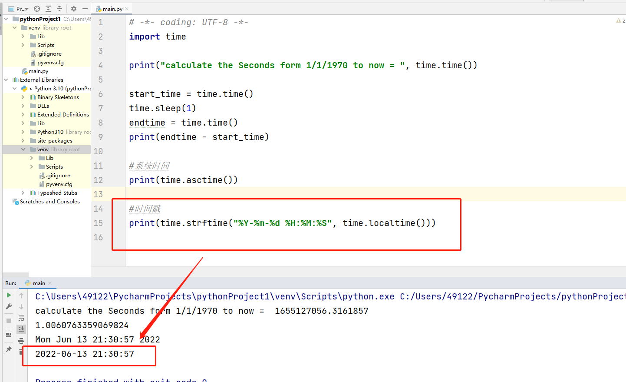Image resolution: width=626 pixels, height=382 pixels.
Task: Click the python.exe path link in console
Action: [215, 296]
